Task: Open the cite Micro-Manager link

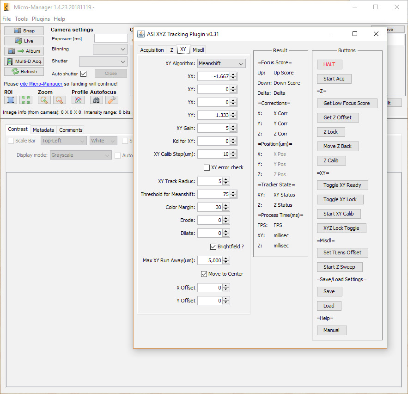Action: pos(41,84)
